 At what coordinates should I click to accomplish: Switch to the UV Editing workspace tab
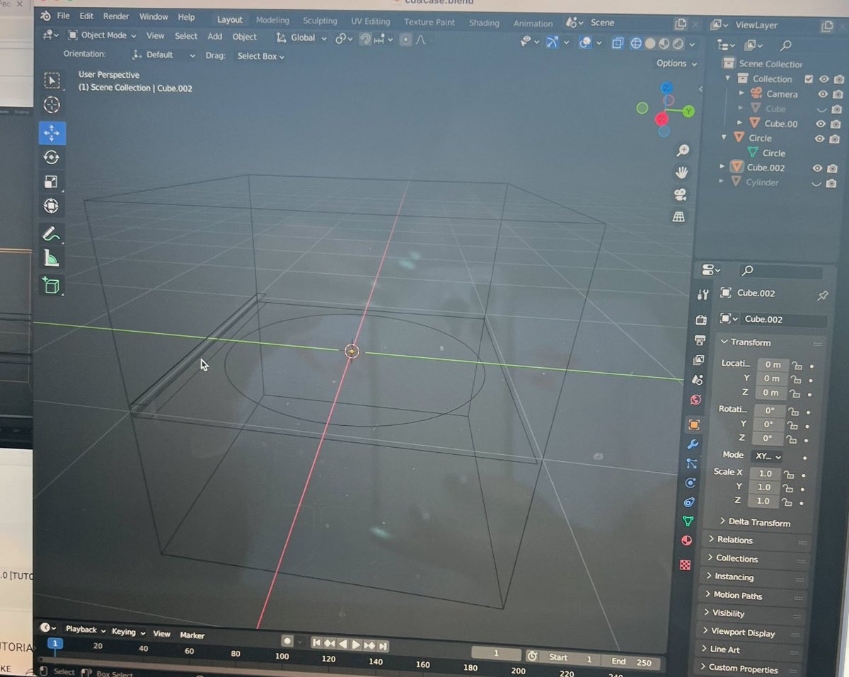pos(370,21)
